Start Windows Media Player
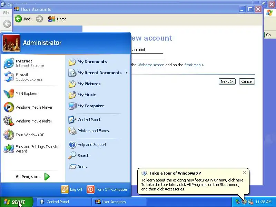Image resolution: width=276 pixels, height=207 pixels. coord(33,107)
